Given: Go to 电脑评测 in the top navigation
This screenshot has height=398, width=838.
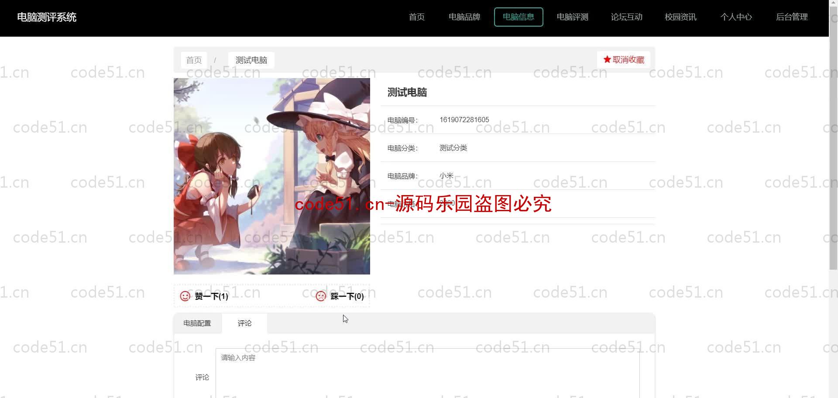Looking at the screenshot, I should tap(573, 17).
